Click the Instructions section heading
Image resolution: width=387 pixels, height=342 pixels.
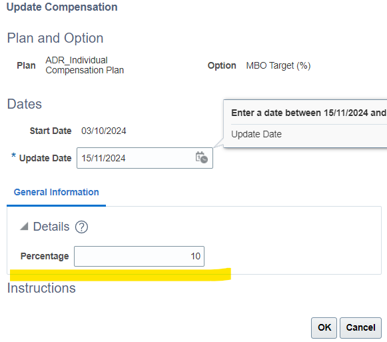coord(41,288)
